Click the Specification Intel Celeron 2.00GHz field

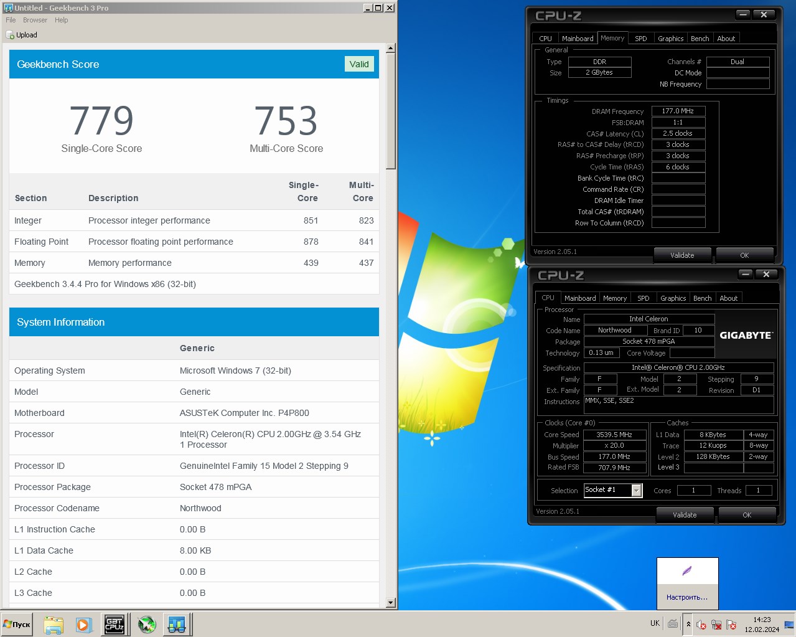[678, 367]
